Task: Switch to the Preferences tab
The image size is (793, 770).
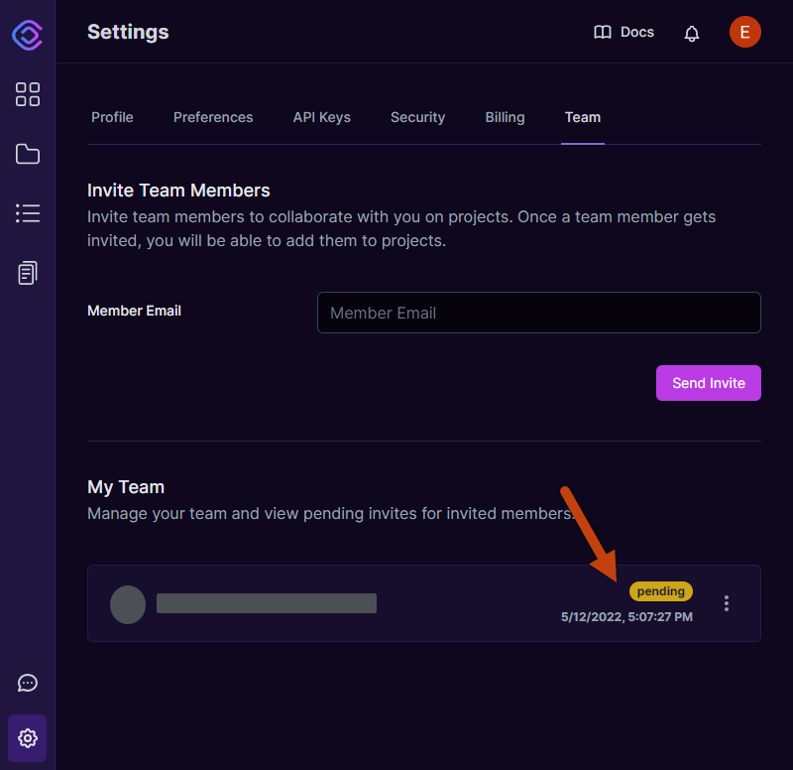Action: pos(213,117)
